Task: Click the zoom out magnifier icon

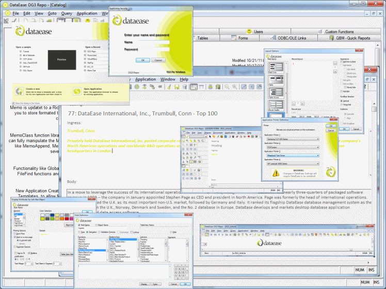Action: [227, 87]
